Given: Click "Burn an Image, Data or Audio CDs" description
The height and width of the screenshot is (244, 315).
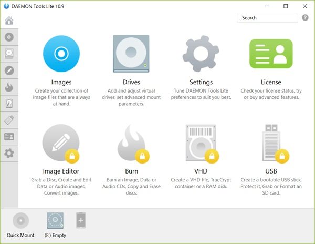Looking at the screenshot, I should click(x=131, y=186).
